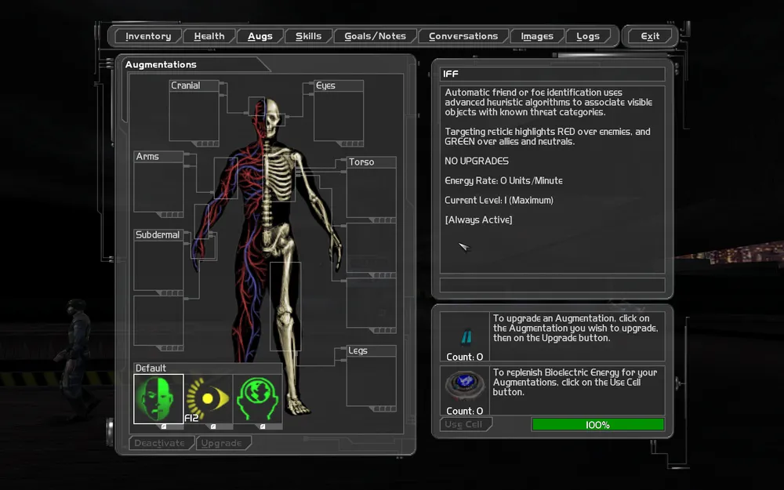Click the green 100% bioelectric energy bar
The image size is (784, 490).
click(x=597, y=424)
